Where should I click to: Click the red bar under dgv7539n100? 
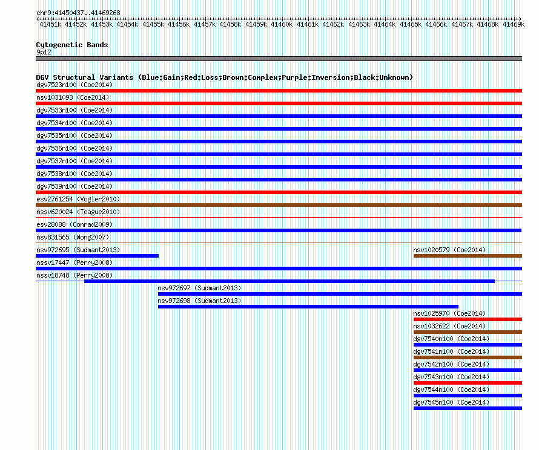coord(279,192)
